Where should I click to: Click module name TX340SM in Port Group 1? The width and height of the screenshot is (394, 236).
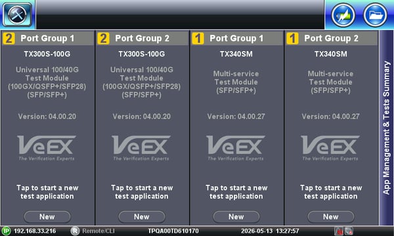click(x=236, y=54)
